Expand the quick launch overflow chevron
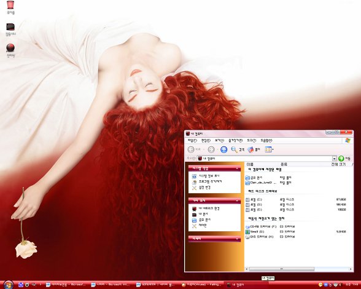The image size is (361, 289). tap(41, 285)
